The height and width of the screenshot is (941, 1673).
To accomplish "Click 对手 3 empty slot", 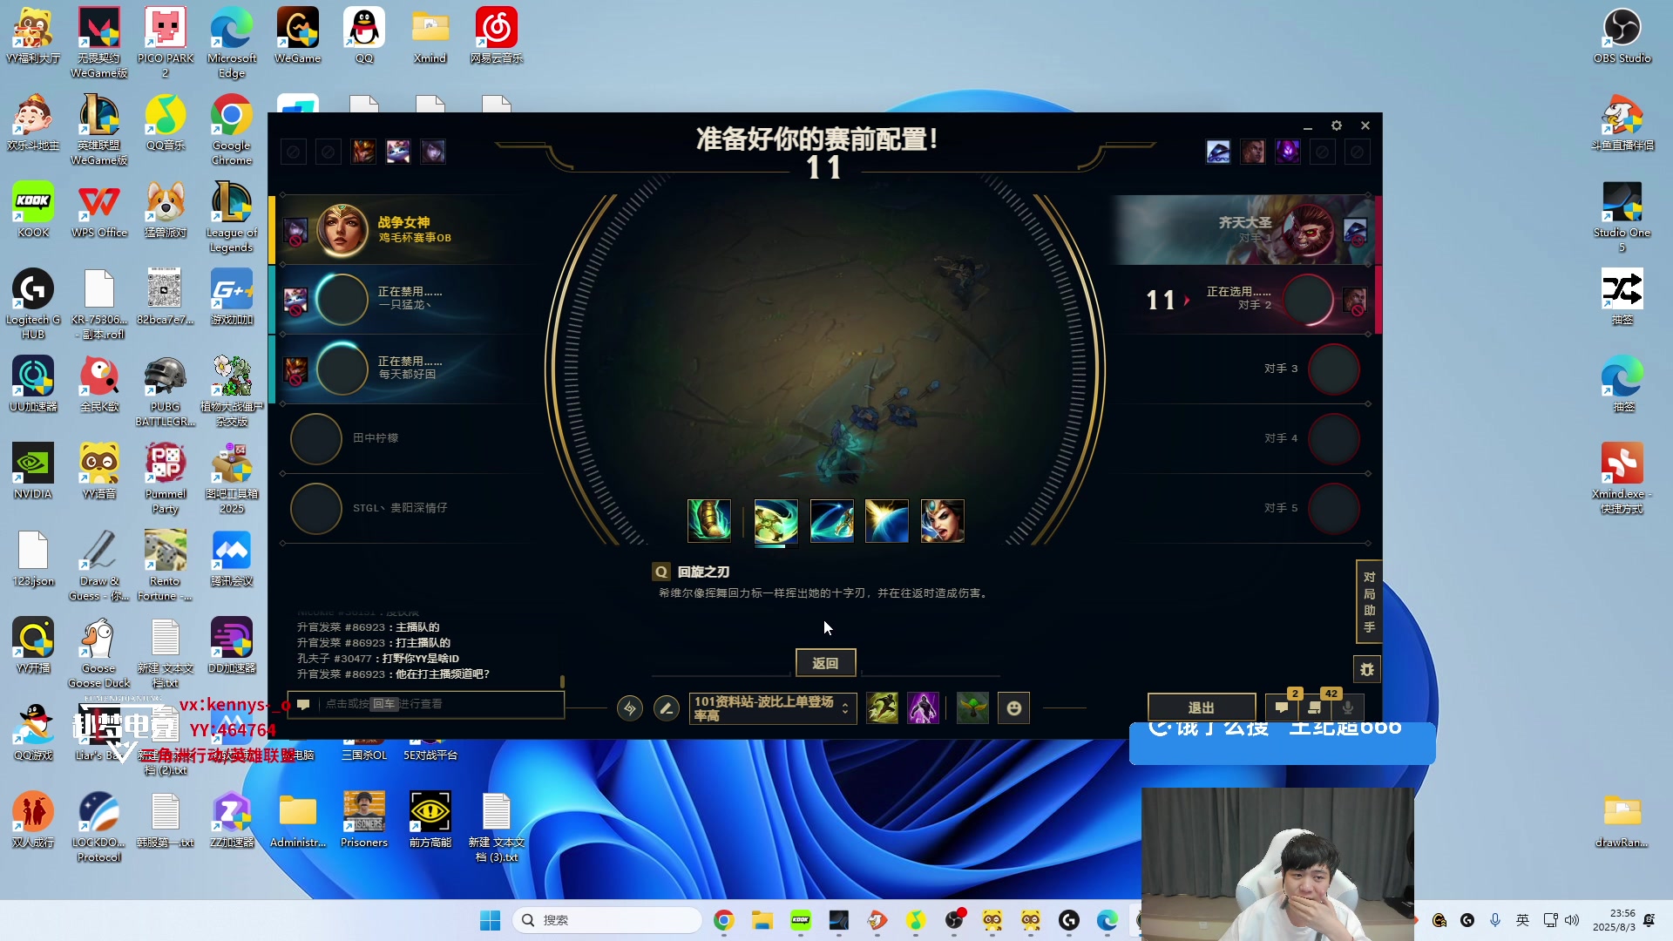I will 1333,369.
